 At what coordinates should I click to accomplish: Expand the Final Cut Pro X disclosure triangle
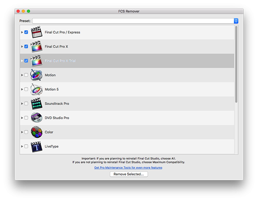pos(22,46)
